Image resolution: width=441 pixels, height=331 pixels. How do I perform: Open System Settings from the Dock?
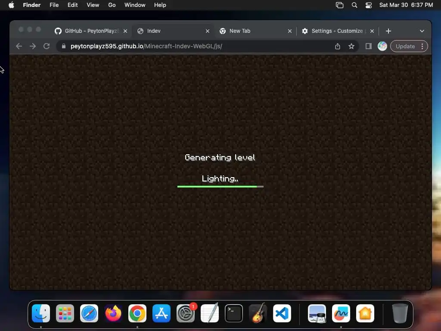pos(186,313)
